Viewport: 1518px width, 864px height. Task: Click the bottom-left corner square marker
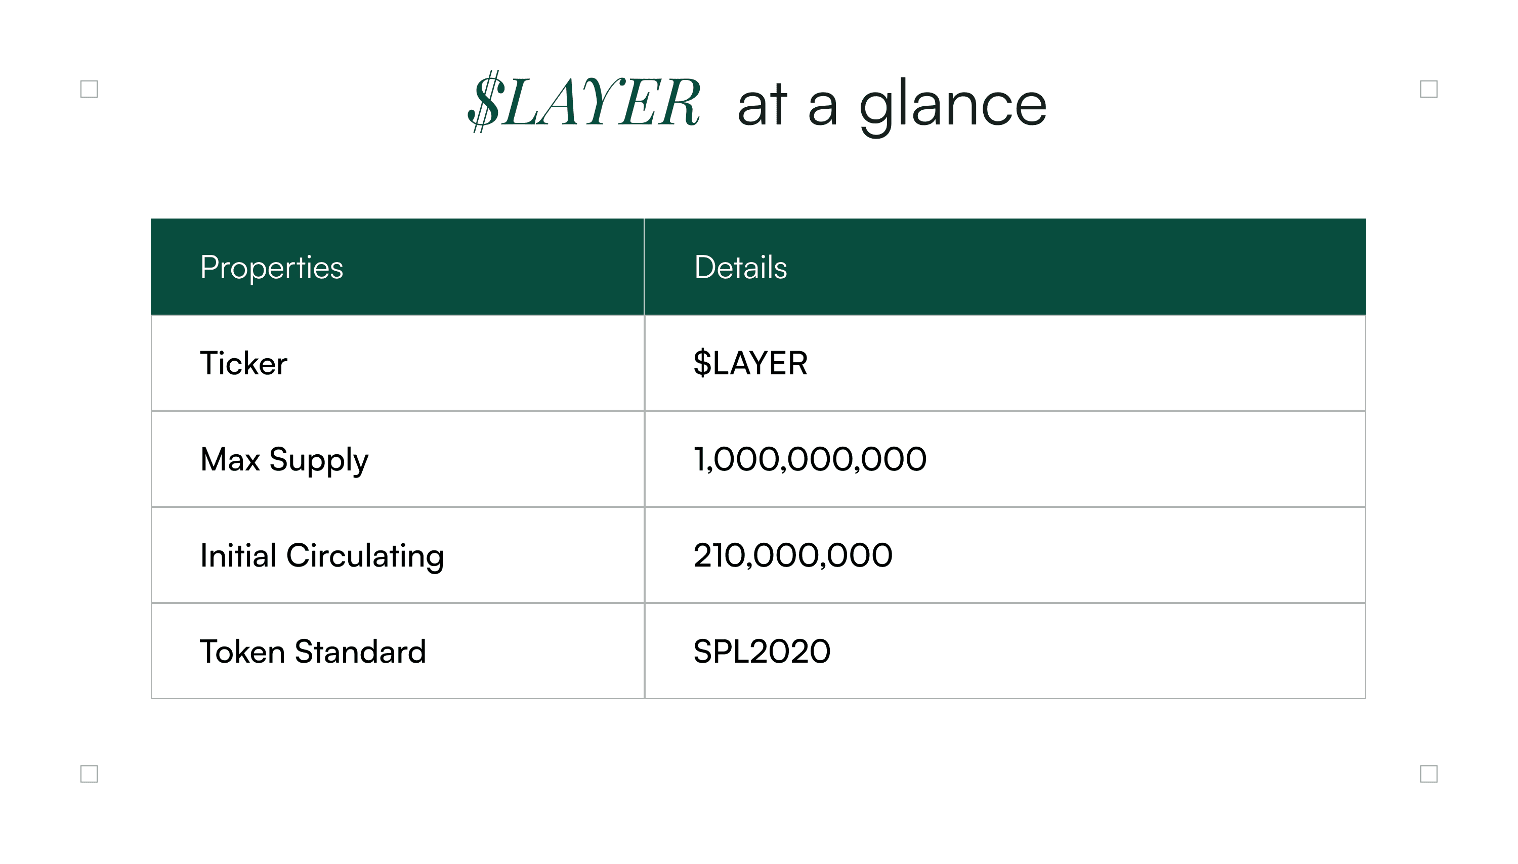[89, 774]
